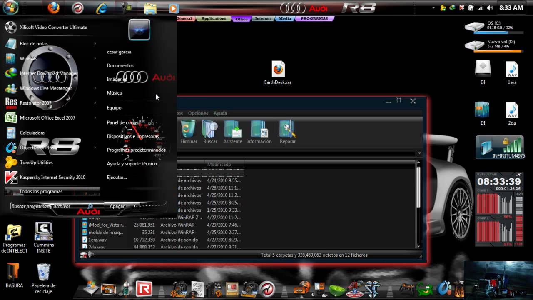Switch to the Media dock tab
Image resolution: width=533 pixels, height=300 pixels.
[285, 18]
